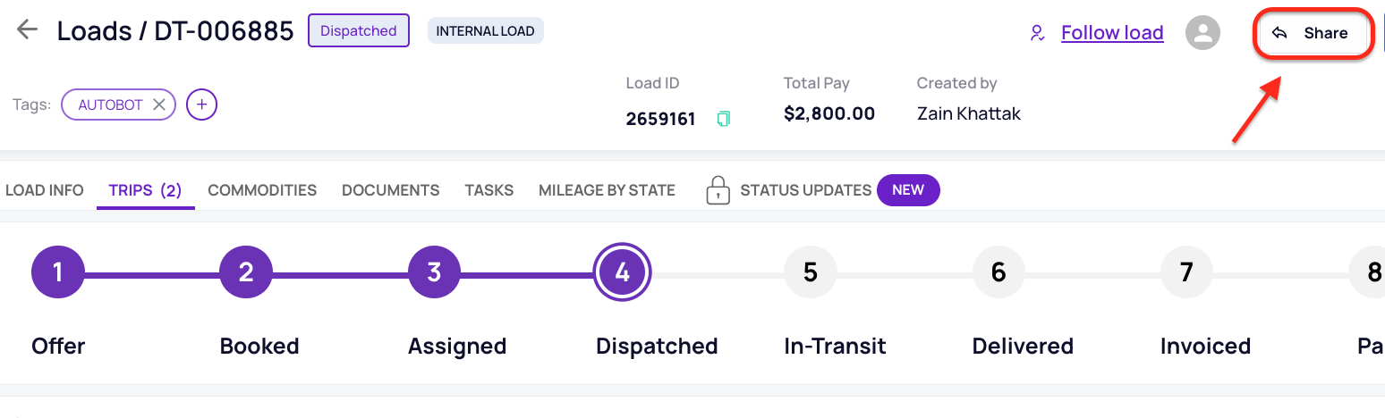Image resolution: width=1385 pixels, height=418 pixels.
Task: Open the Documents tab
Action: coord(390,190)
